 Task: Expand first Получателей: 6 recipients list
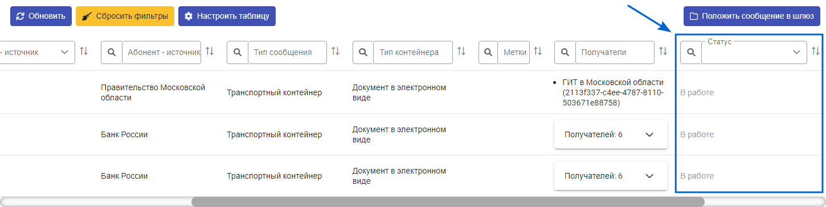(x=611, y=135)
